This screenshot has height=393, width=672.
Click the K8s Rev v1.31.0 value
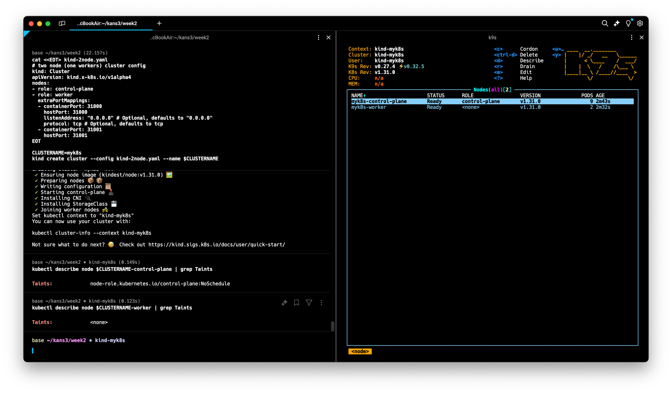click(x=385, y=72)
